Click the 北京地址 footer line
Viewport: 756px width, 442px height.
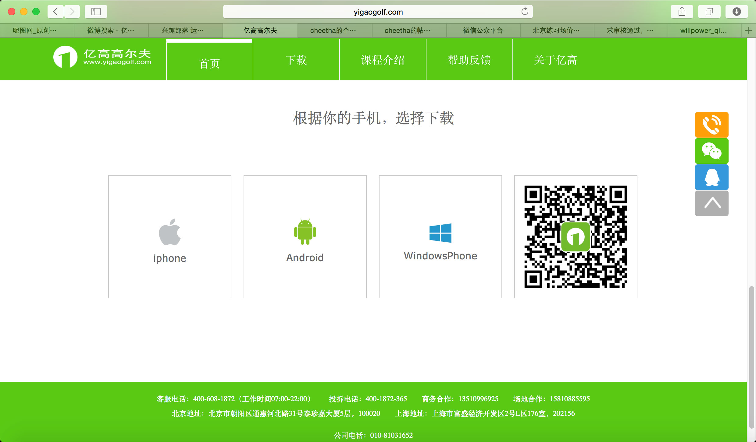click(x=276, y=413)
